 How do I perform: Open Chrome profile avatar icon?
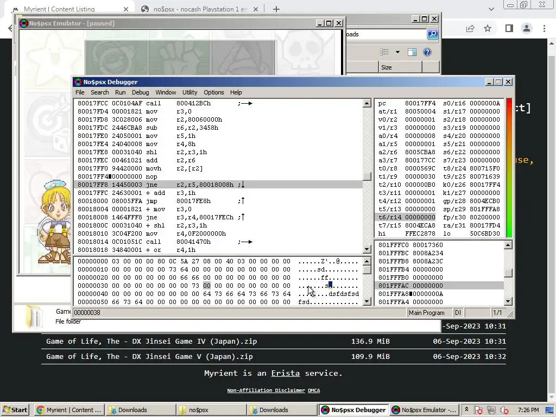(x=527, y=28)
